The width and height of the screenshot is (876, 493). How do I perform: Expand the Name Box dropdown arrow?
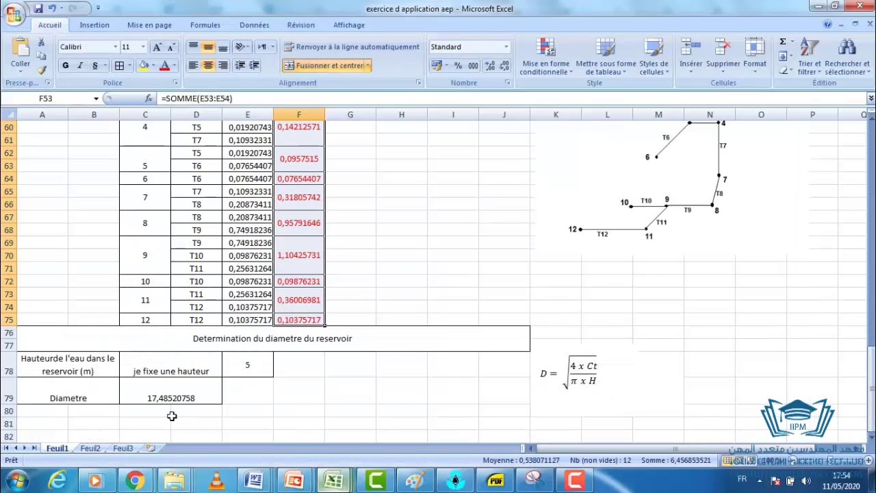[x=96, y=99]
